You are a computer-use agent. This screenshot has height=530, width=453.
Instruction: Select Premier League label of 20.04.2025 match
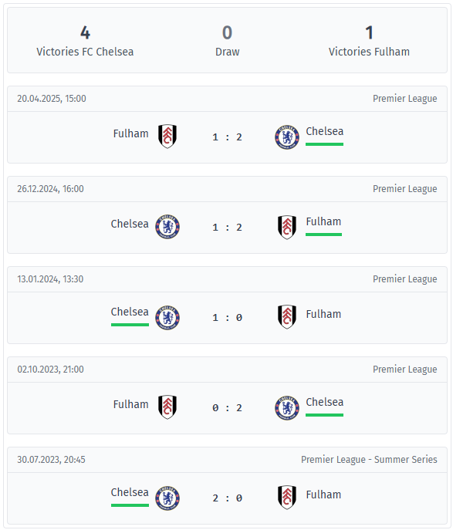(405, 99)
